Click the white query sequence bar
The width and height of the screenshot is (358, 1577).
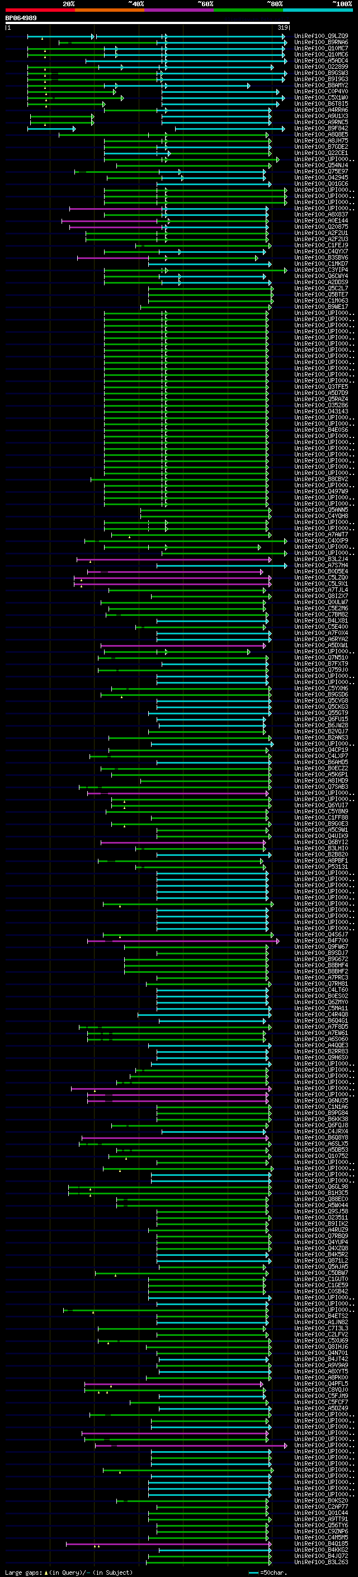tap(148, 22)
